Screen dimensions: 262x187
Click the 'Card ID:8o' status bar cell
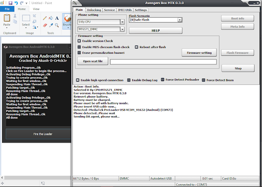click(240, 178)
